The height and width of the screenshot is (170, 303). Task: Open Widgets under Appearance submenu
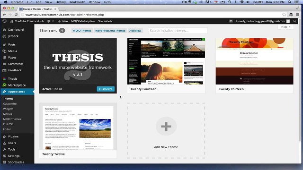[8, 109]
